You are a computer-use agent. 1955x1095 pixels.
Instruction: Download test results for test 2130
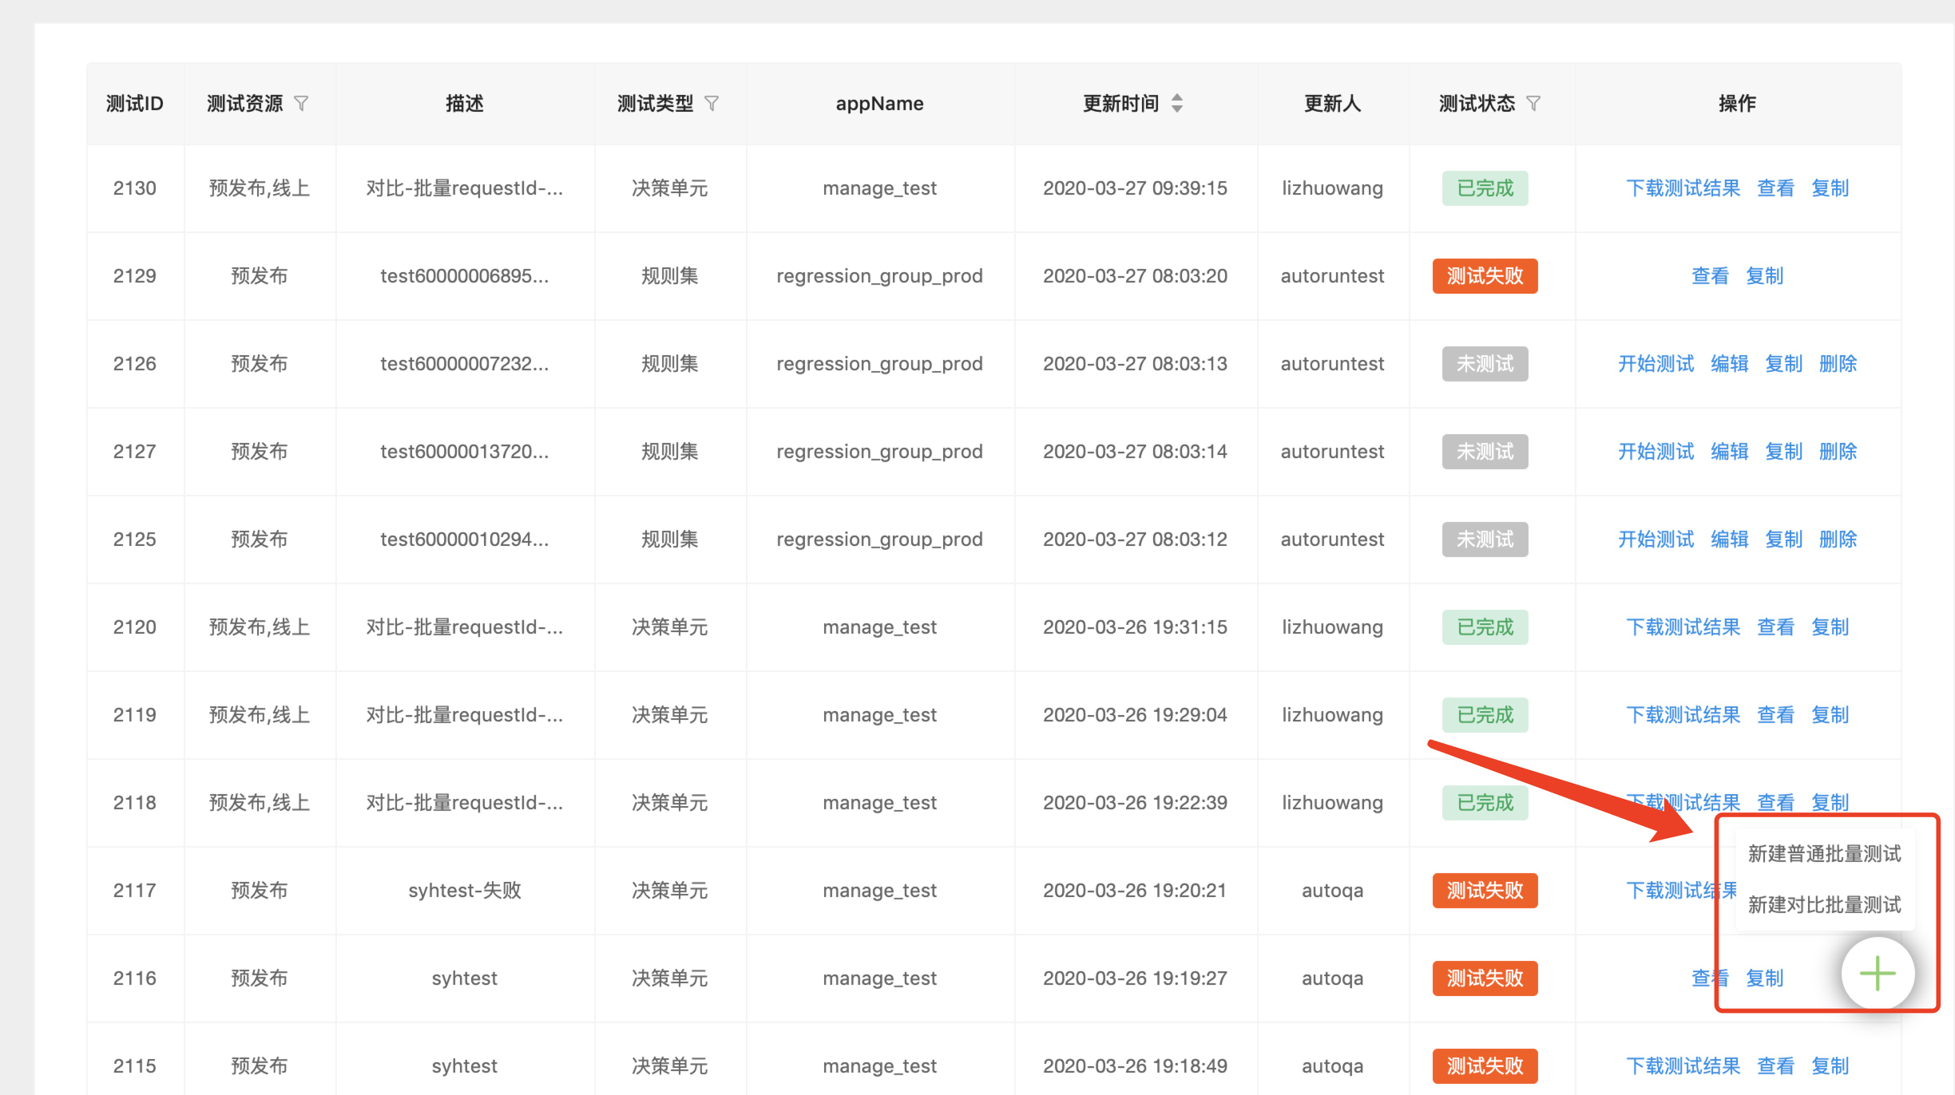[1683, 188]
